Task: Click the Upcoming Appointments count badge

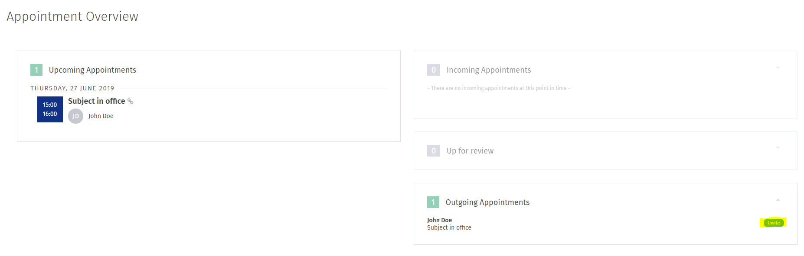Action: point(36,70)
